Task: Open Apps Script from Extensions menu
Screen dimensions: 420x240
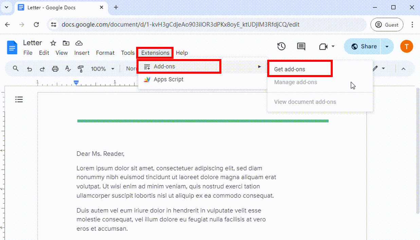Action: (x=203, y=79)
